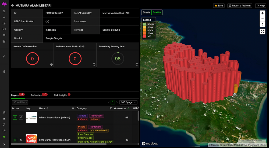Screen dimensions: 269x148
Task: Switch to the Refineries tab
Action: tap(36, 95)
